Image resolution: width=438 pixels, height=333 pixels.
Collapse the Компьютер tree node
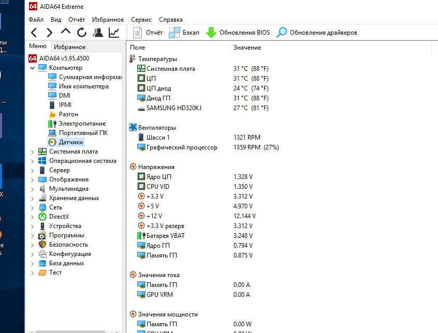(x=33, y=68)
